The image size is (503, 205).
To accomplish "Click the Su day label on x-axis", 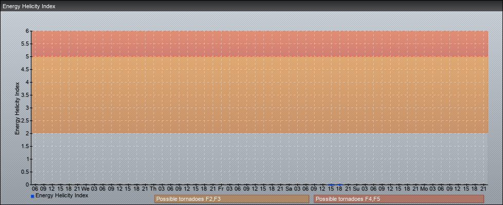I will point(356,189).
